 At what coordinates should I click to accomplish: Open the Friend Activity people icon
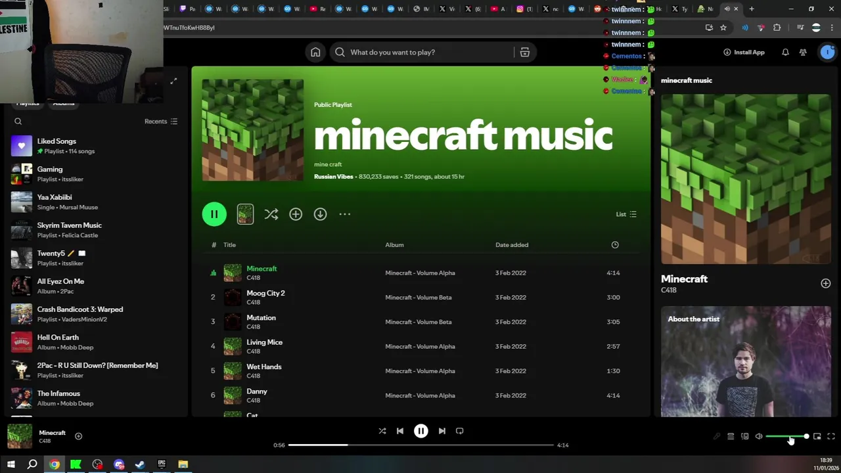pos(803,52)
